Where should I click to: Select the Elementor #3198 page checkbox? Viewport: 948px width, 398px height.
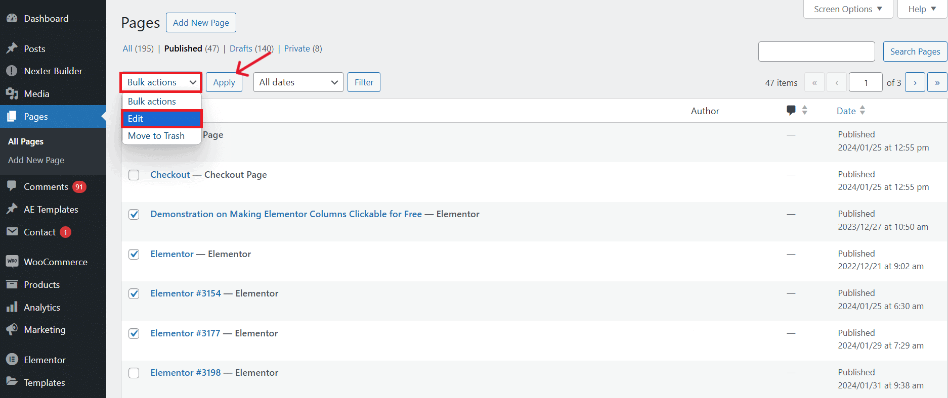pos(134,373)
